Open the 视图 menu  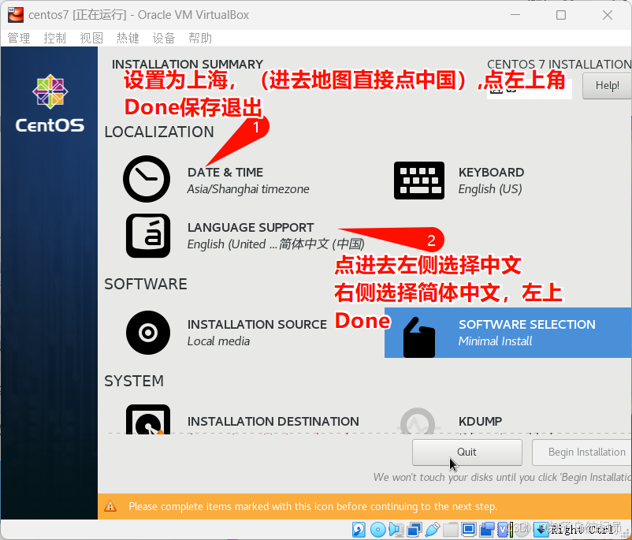pyautogui.click(x=91, y=39)
